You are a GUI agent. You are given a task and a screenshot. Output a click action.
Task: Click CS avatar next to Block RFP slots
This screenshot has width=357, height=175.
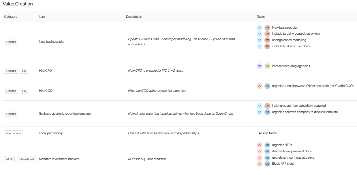click(267, 164)
